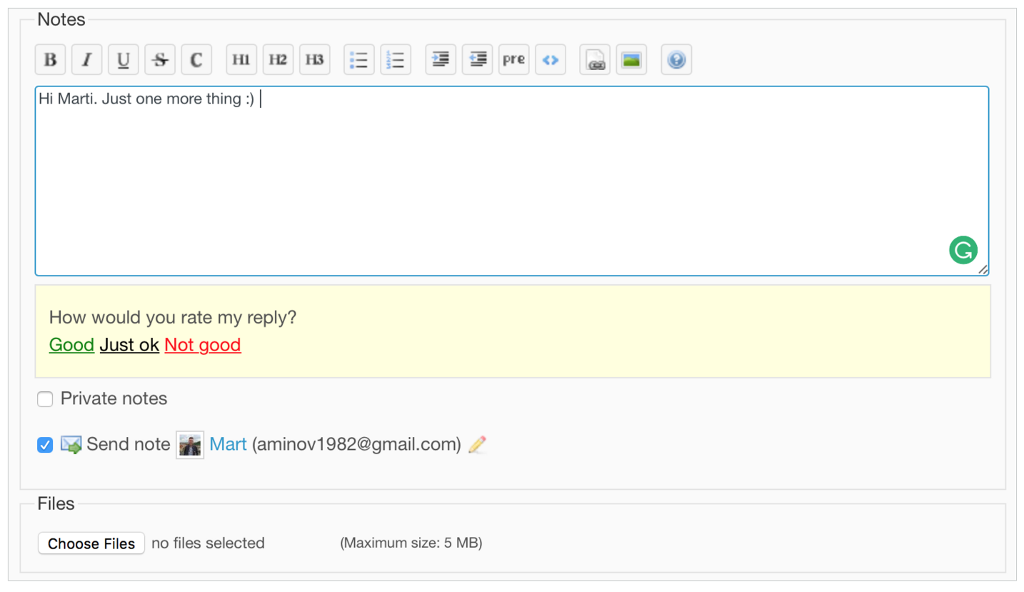Insert a code snippet block
The width and height of the screenshot is (1024, 592).
click(550, 60)
